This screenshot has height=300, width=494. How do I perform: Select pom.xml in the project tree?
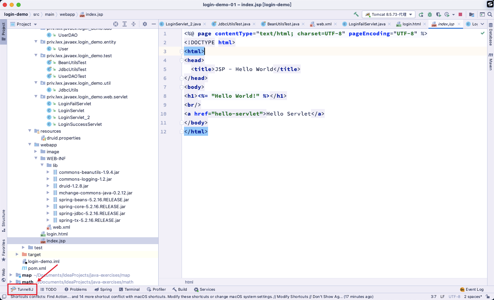click(37, 268)
